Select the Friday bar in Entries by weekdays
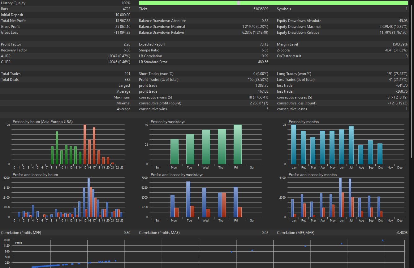The height and width of the screenshot is (268, 414). tap(237, 144)
